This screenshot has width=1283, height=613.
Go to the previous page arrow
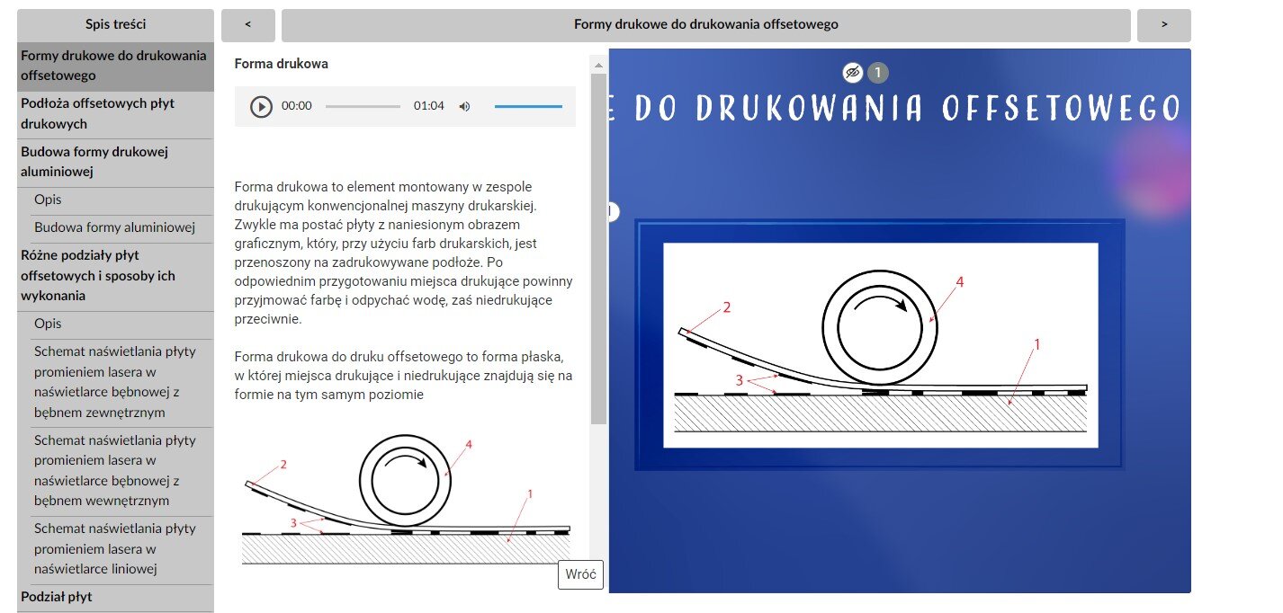click(x=247, y=25)
